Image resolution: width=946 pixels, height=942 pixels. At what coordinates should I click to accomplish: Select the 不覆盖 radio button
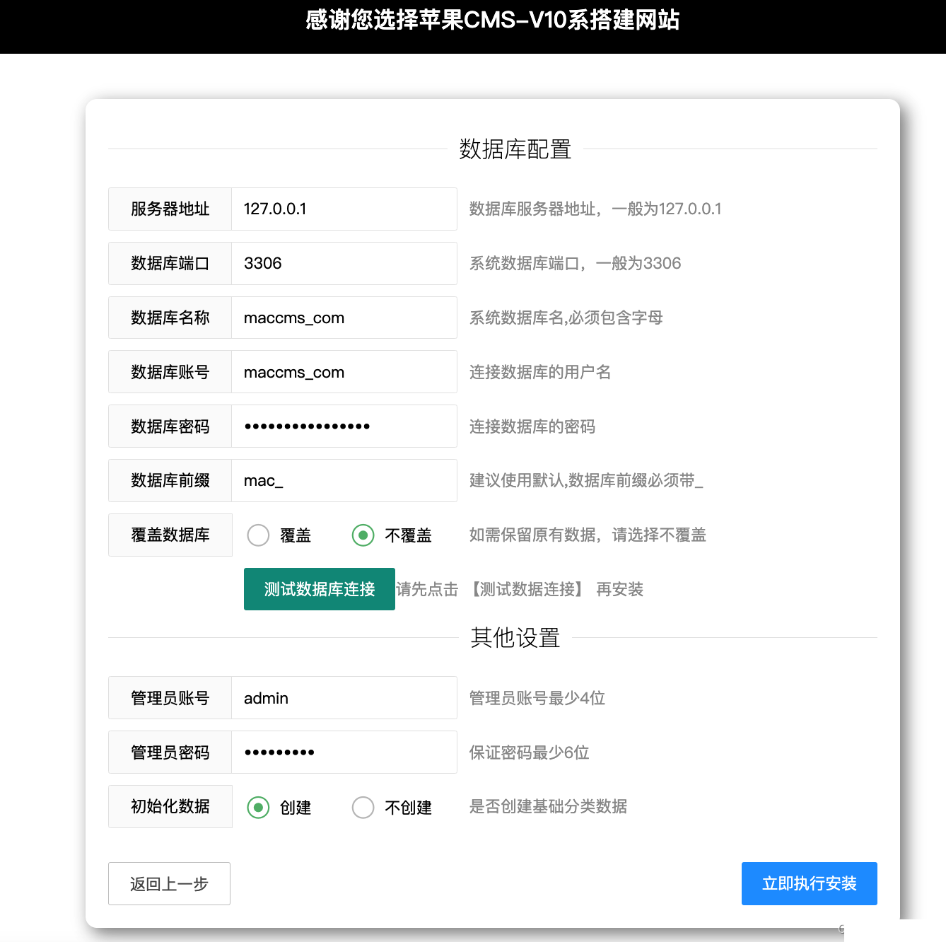(363, 535)
